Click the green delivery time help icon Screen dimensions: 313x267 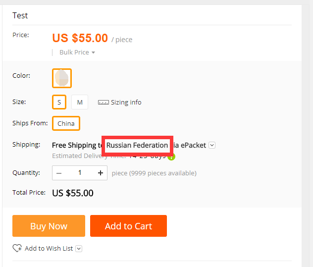coord(171,157)
